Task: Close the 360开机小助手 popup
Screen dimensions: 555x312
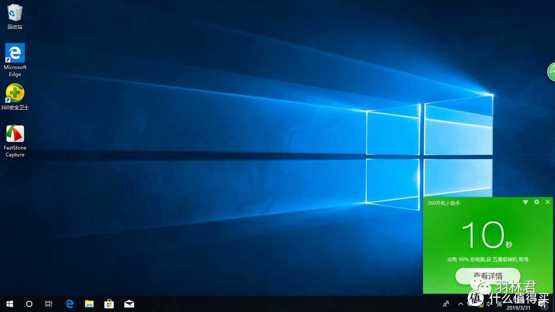Action: pos(548,202)
